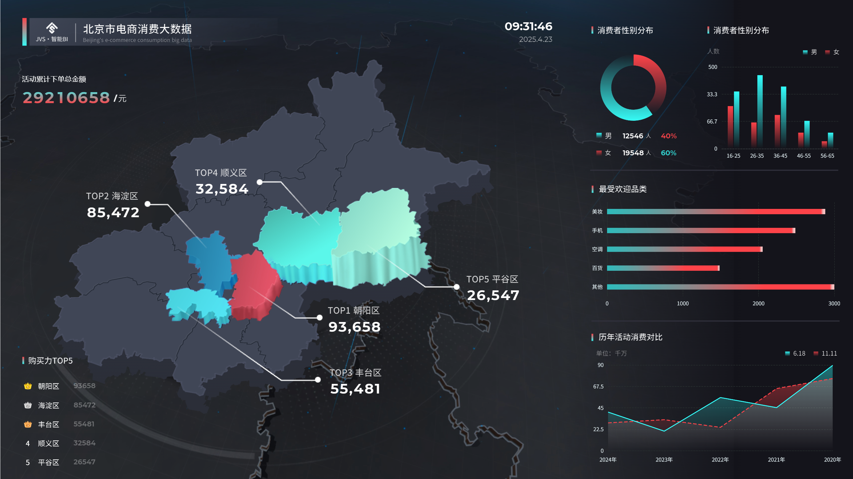
Task: Click the 美妆 category bar
Action: coord(716,212)
